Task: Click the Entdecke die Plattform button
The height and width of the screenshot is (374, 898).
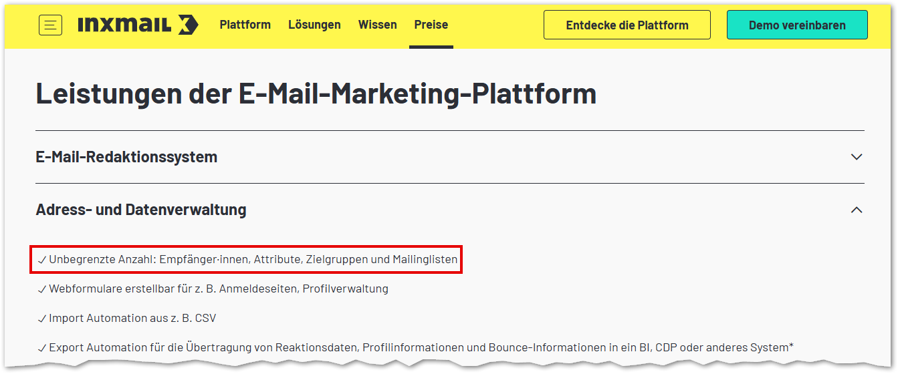Action: pyautogui.click(x=627, y=25)
